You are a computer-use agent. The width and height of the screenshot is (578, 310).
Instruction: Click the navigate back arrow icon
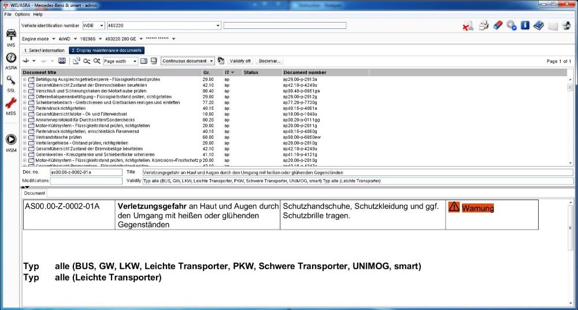[x=26, y=61]
